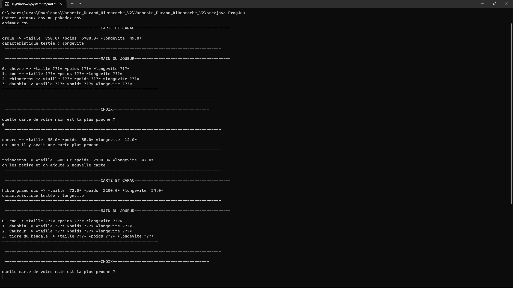Click the '1. coq' hand row

[62, 74]
